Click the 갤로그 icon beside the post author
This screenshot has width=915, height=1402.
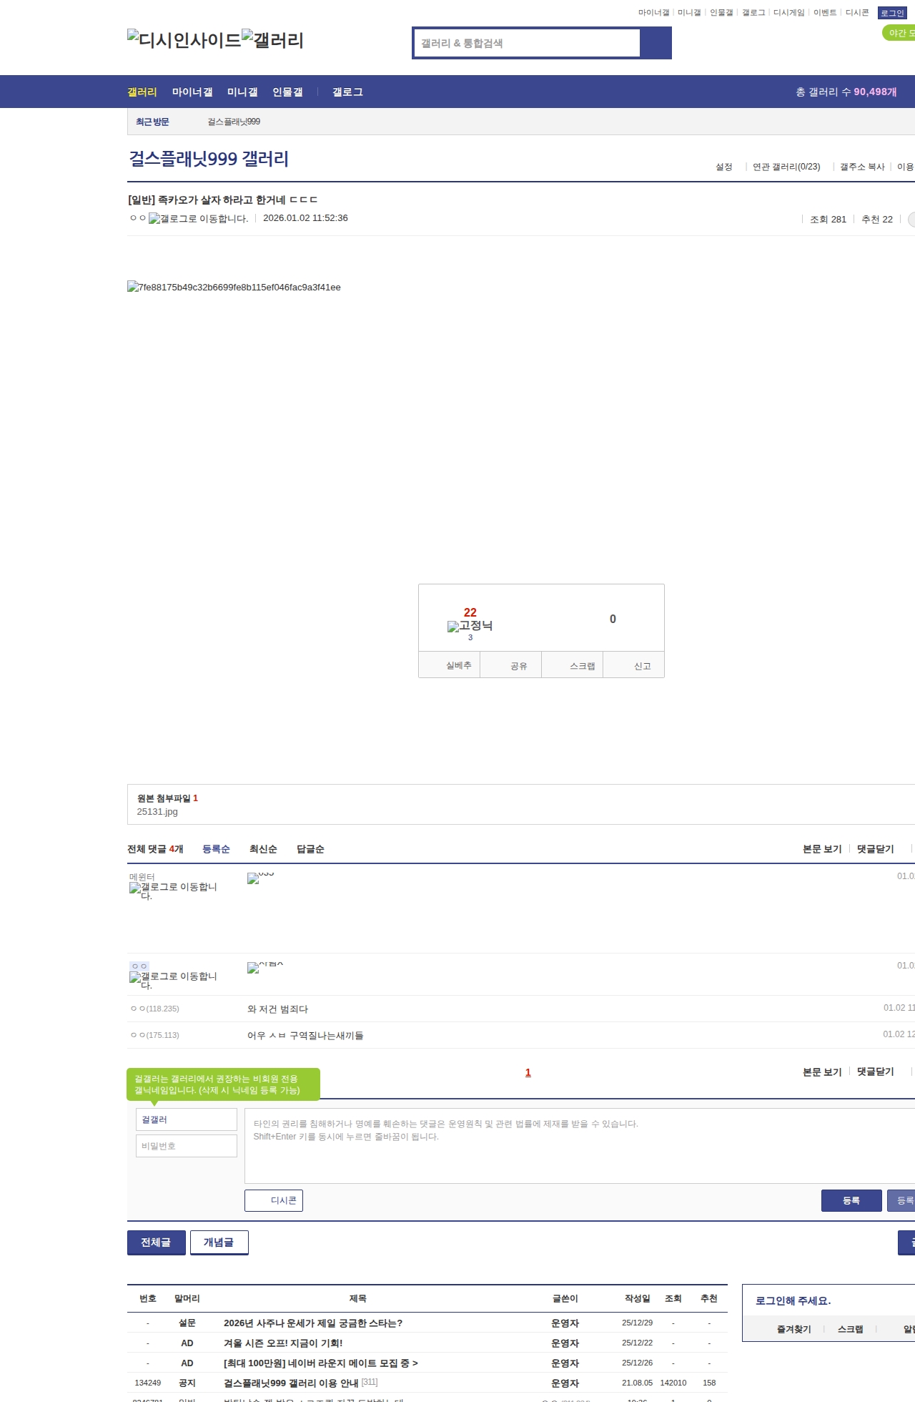[198, 219]
